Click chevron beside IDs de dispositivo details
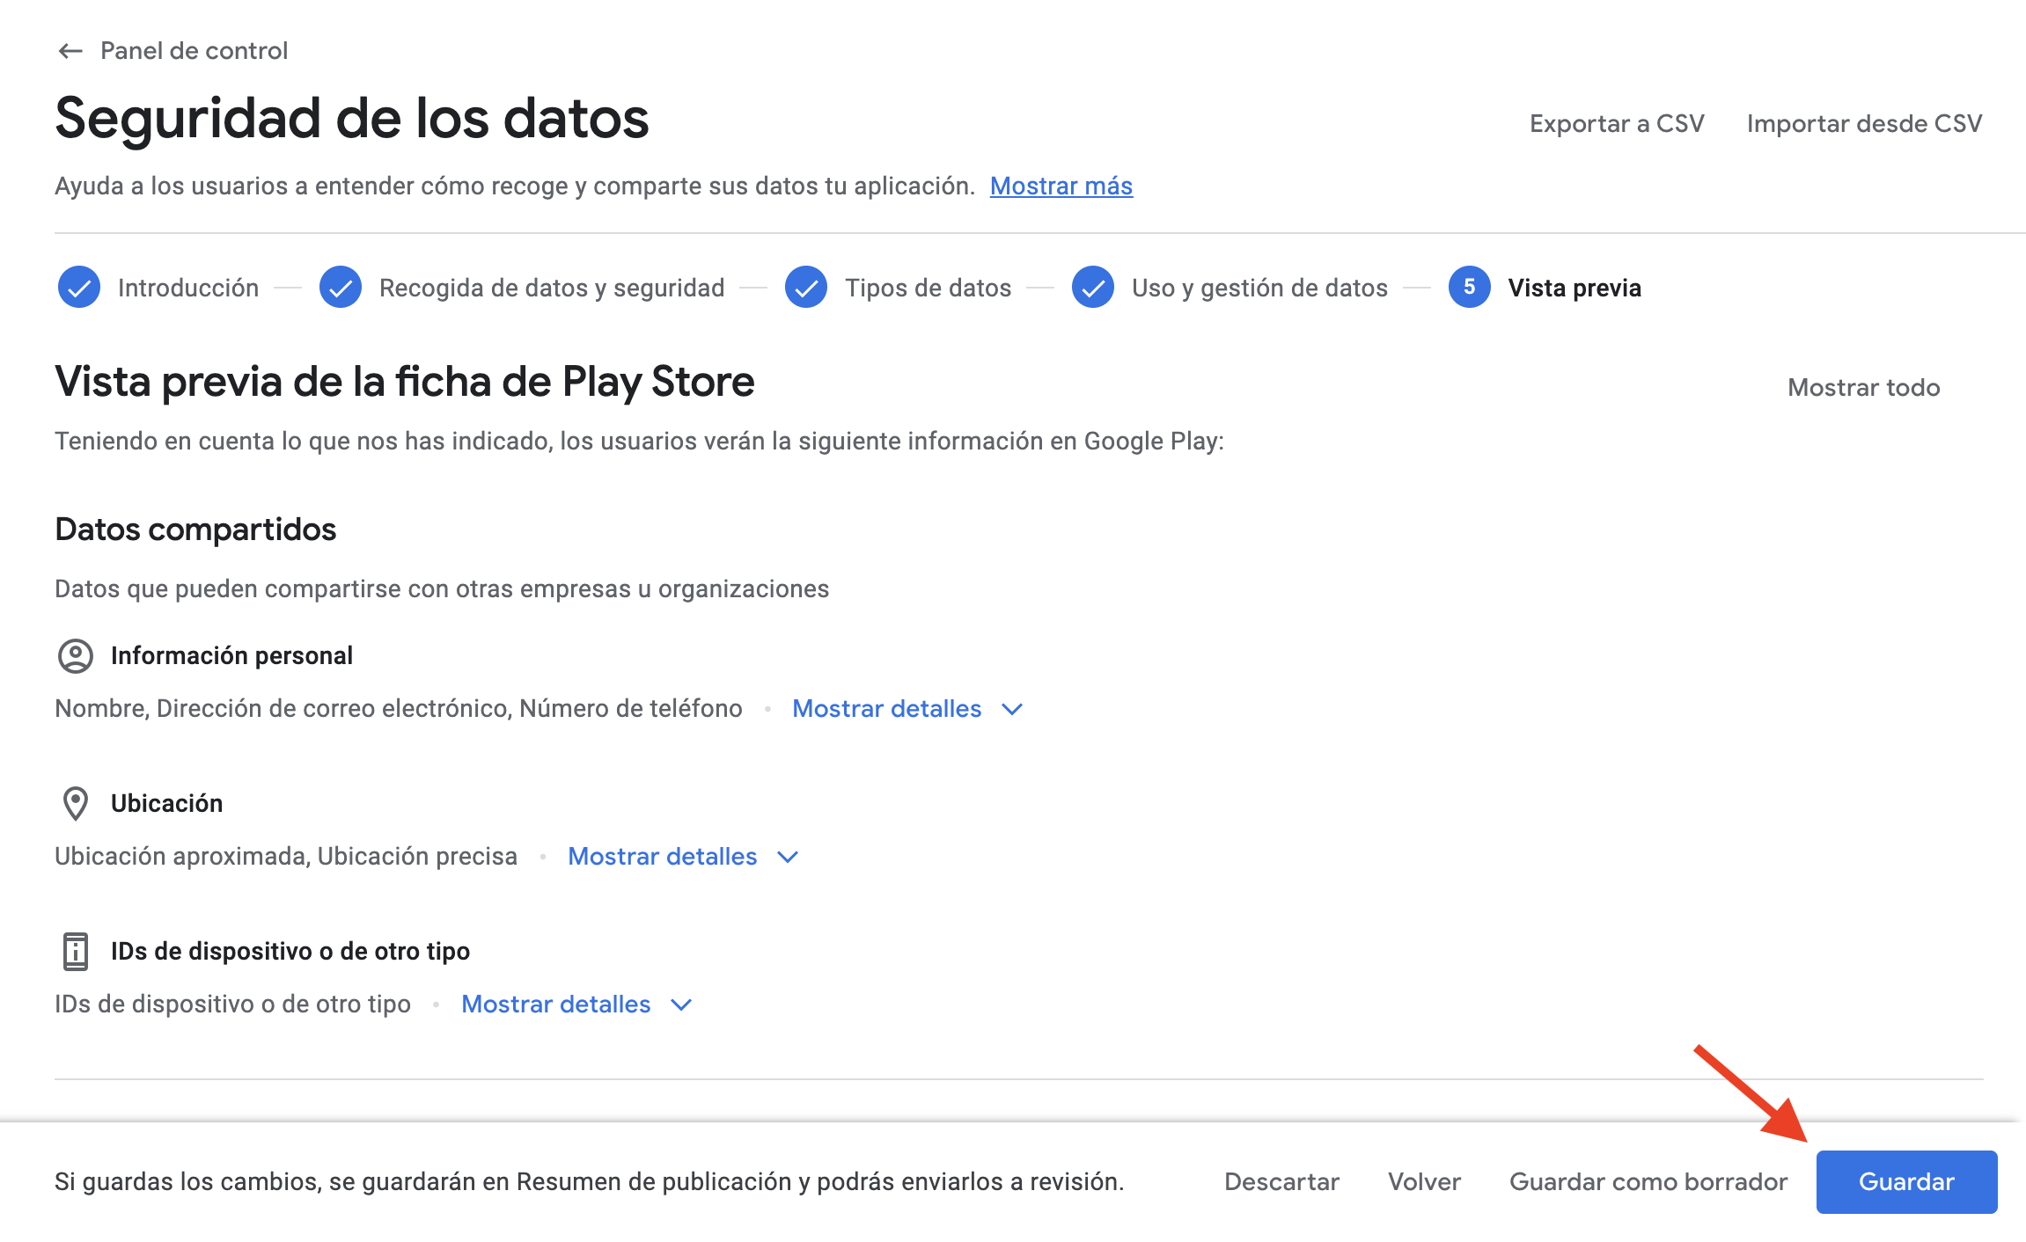The image size is (2026, 1242). point(682,1005)
